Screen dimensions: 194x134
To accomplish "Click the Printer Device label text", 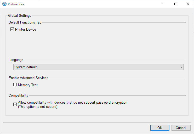I will pos(25,30).
